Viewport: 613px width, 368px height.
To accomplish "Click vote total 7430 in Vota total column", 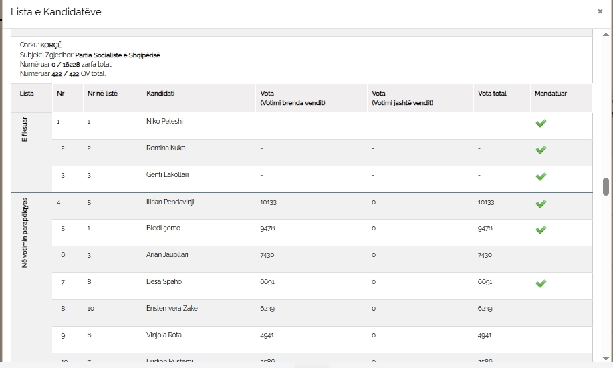I will [x=485, y=255].
